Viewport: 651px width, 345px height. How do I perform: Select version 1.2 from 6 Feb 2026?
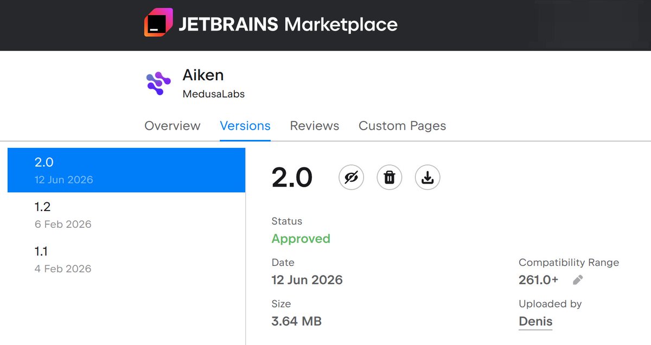(x=126, y=215)
